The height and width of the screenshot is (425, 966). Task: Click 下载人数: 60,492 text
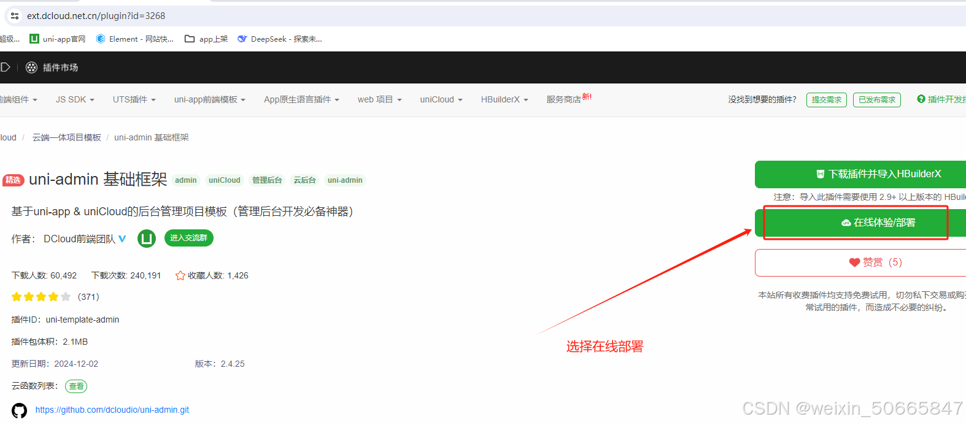pyautogui.click(x=44, y=275)
